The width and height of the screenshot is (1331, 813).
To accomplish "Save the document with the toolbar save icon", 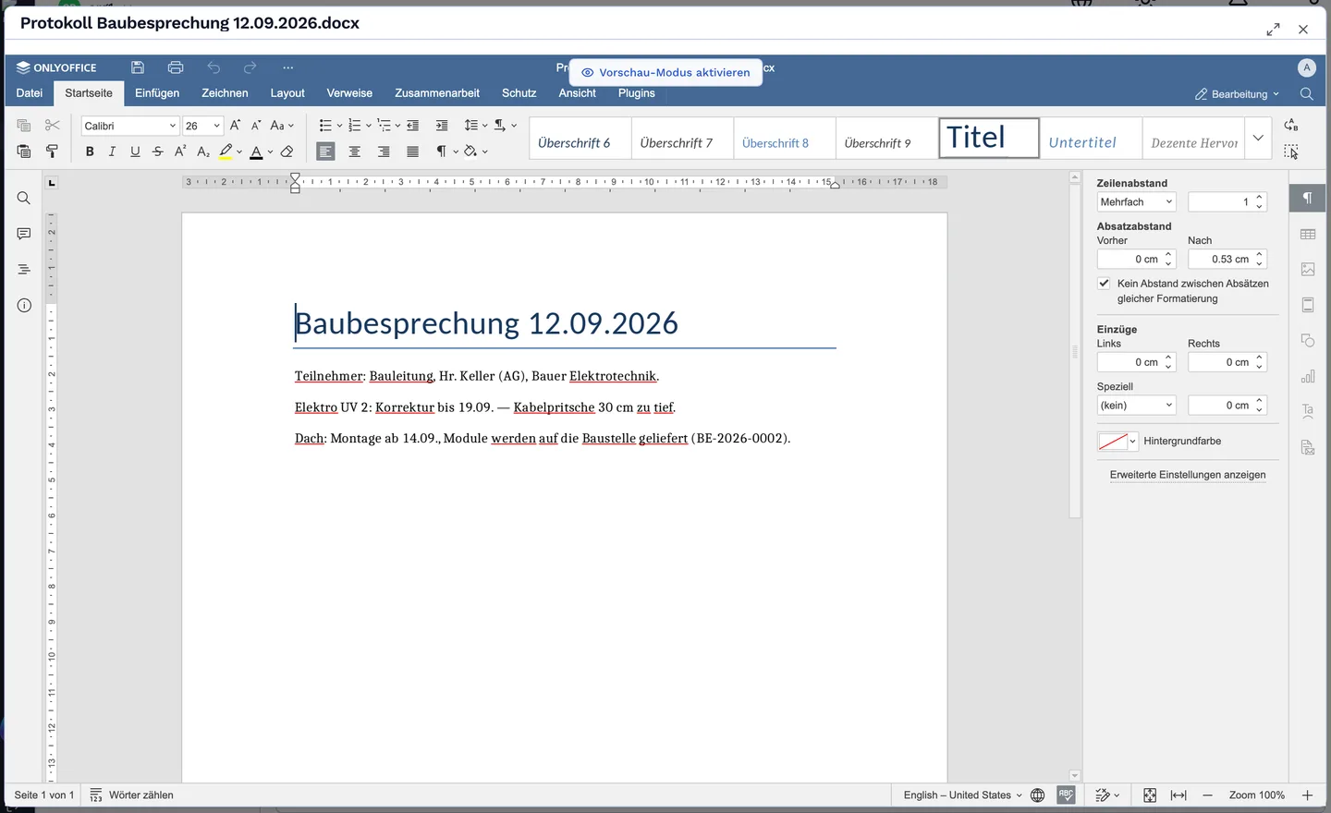I will coord(138,67).
